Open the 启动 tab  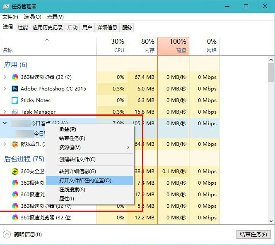[x=72, y=28]
